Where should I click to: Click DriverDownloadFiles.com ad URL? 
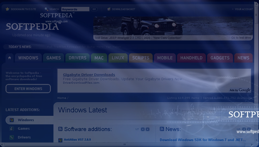(81, 83)
